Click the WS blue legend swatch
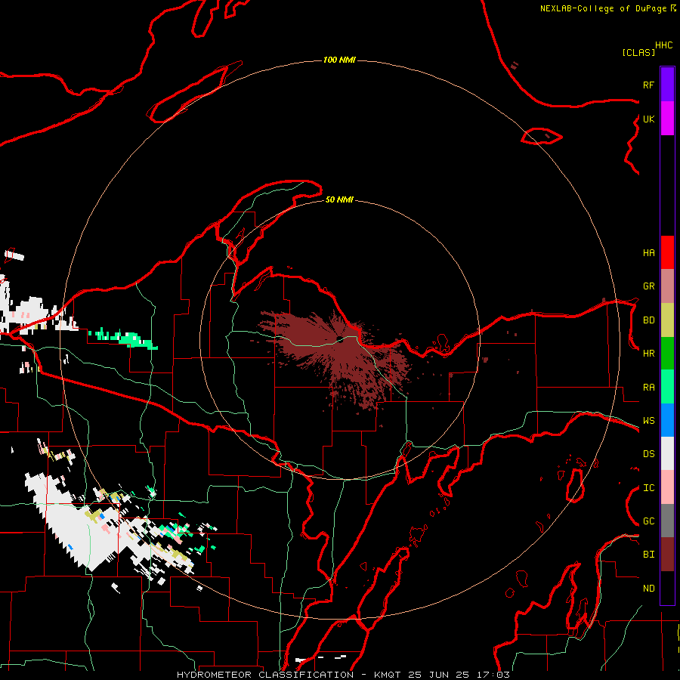 [x=667, y=420]
